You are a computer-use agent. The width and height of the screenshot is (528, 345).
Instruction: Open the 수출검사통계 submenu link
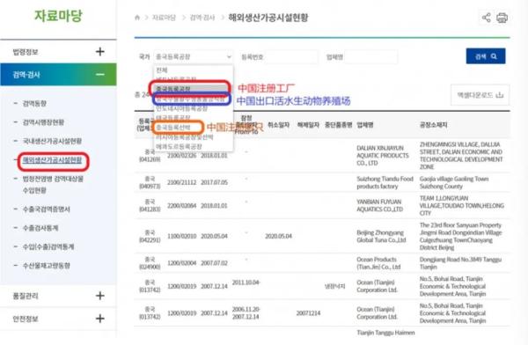click(x=40, y=228)
